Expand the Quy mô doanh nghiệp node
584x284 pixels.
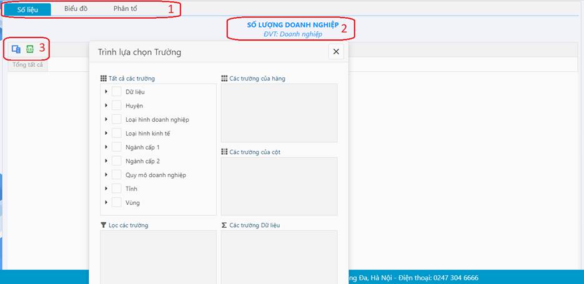(106, 175)
